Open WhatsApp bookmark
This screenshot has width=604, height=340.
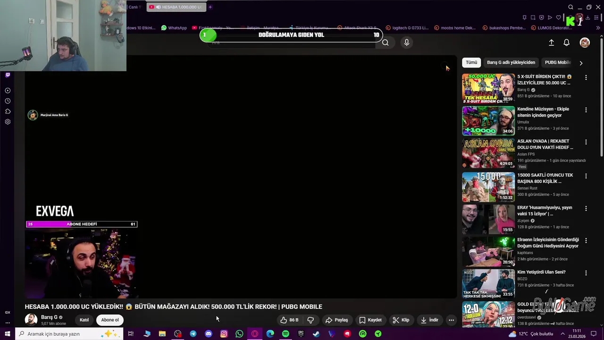(x=174, y=28)
